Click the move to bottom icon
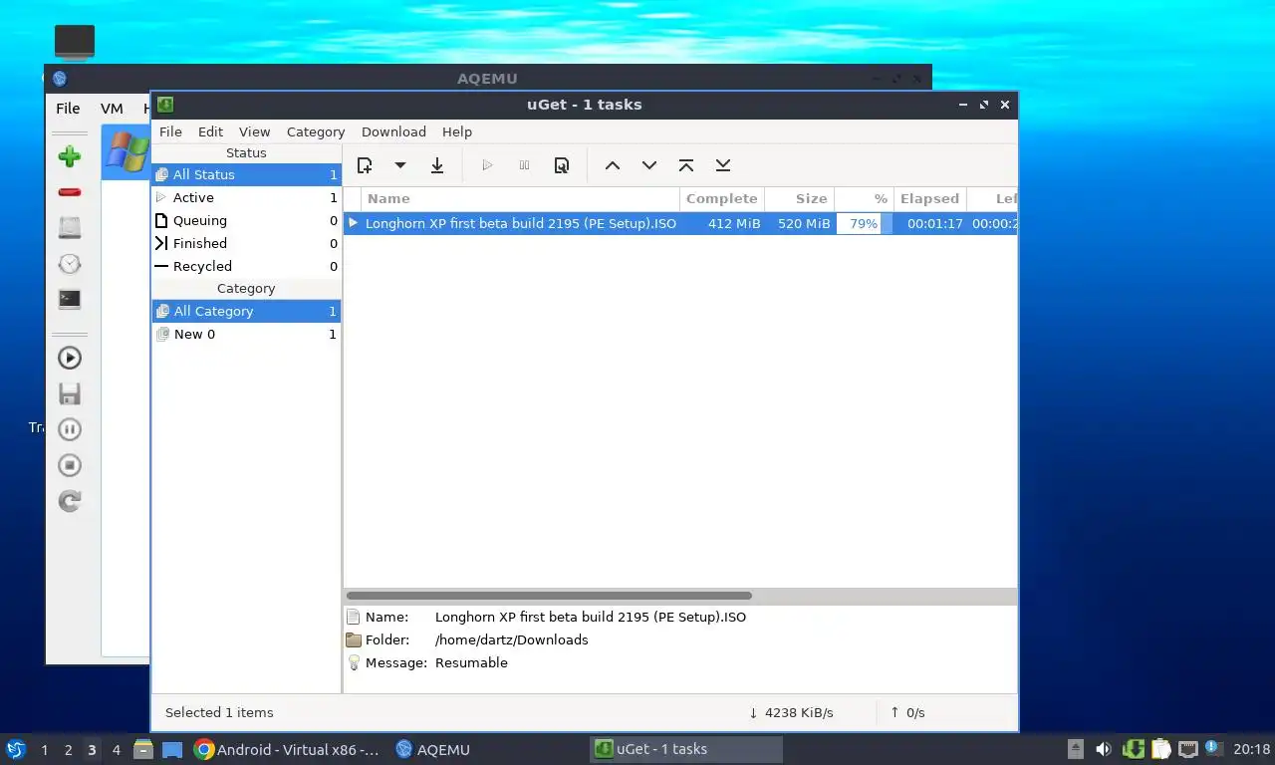1275x765 pixels. pos(723,165)
